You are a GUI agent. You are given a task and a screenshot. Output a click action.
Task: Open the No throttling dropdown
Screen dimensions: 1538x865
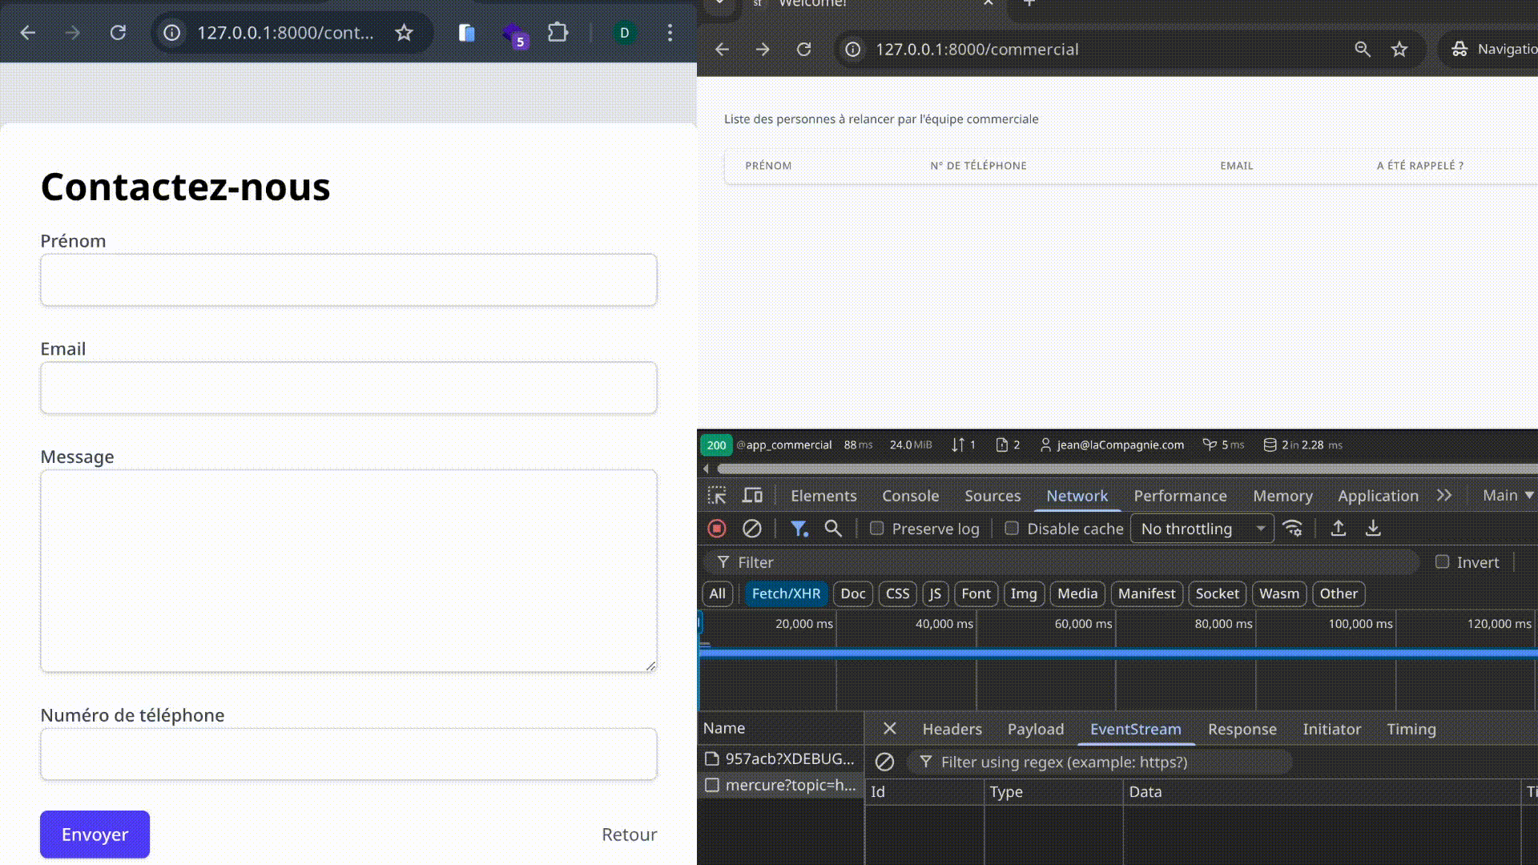coord(1202,529)
